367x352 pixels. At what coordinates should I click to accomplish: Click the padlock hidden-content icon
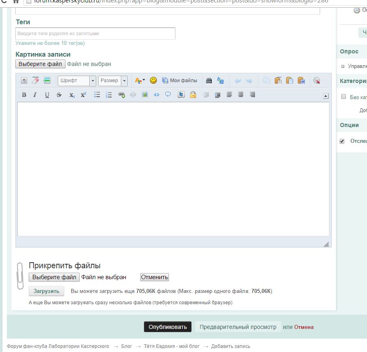click(x=193, y=94)
